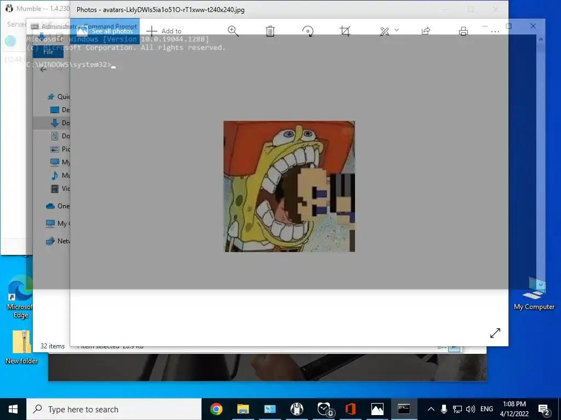Switch to Command Prompt in the taskbar

coord(404,409)
